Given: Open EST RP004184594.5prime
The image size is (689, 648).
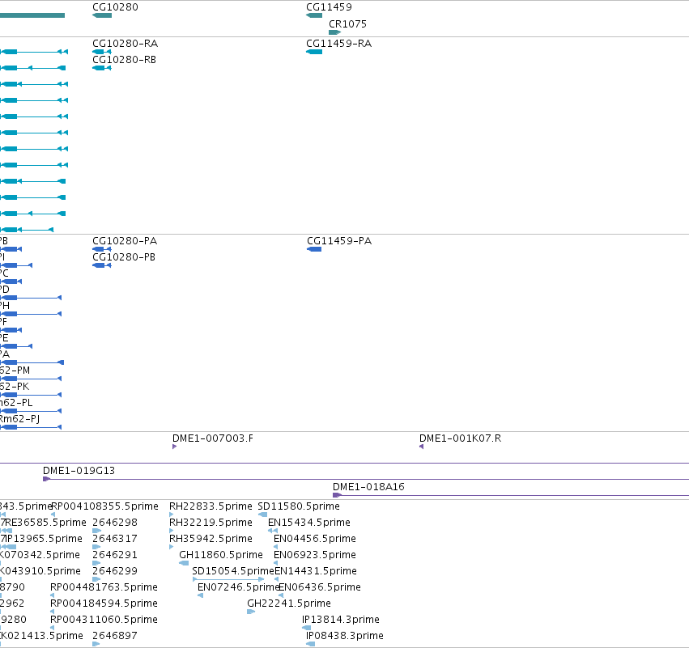Looking at the screenshot, I should [104, 604].
